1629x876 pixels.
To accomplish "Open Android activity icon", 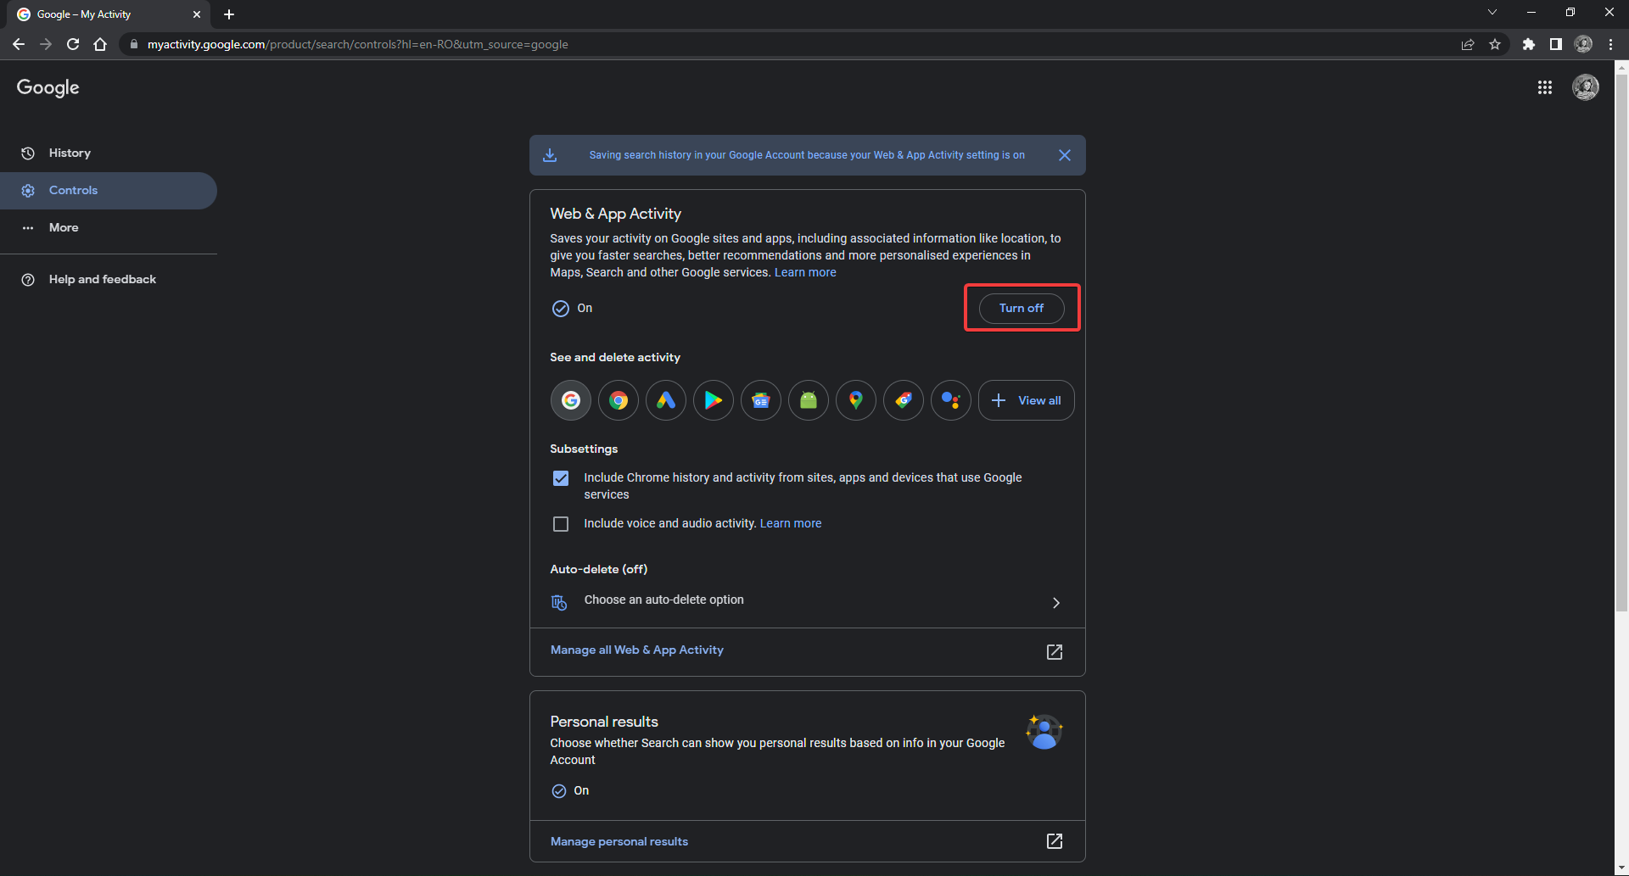I will (809, 400).
